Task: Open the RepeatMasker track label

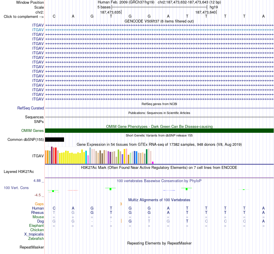Action: coord(32,247)
